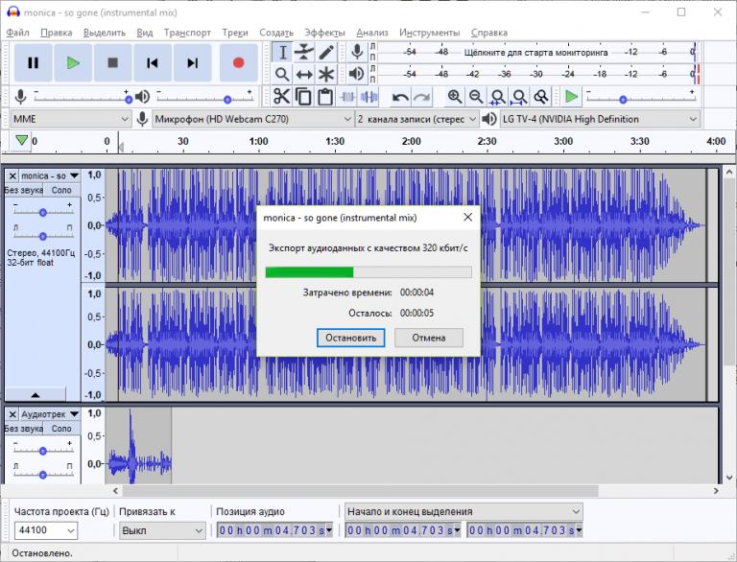Click Play-at-speed green button
The height and width of the screenshot is (562, 737).
point(572,97)
